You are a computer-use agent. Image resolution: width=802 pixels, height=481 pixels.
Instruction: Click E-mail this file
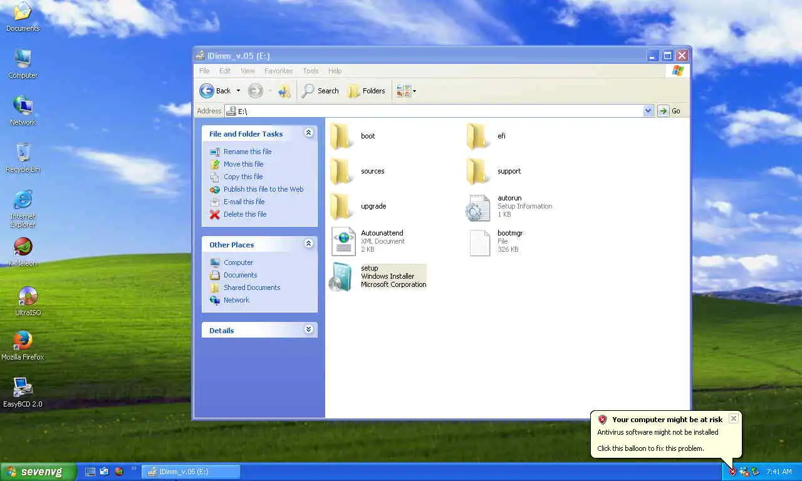(237, 202)
